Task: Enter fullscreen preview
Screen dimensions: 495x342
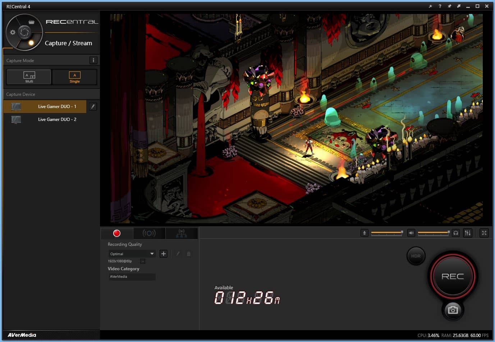Action: (484, 233)
